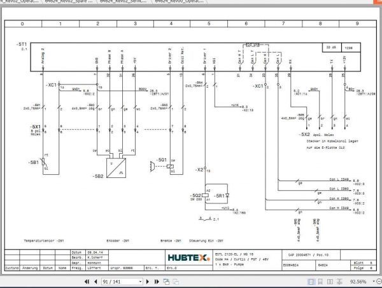Click the Bremse -2M1 caption
Screen dimensions: 382x288
[x=171, y=241]
